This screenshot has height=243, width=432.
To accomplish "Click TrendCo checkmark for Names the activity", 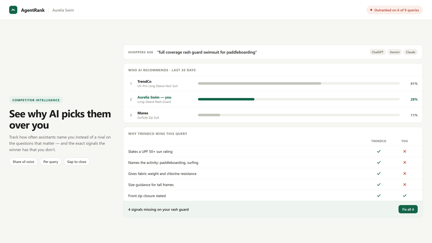I will [x=379, y=163].
